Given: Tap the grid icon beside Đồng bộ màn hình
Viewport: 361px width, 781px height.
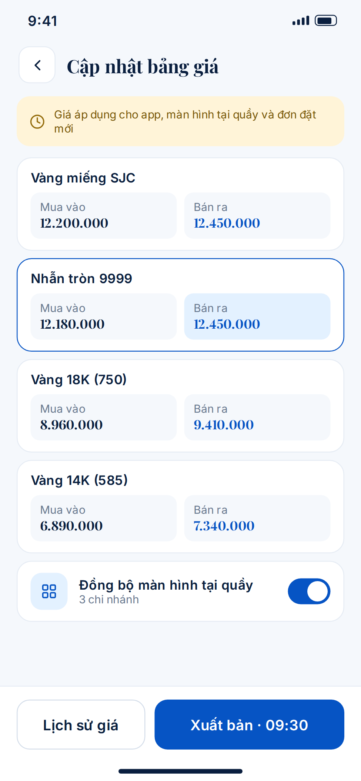Looking at the screenshot, I should point(49,591).
